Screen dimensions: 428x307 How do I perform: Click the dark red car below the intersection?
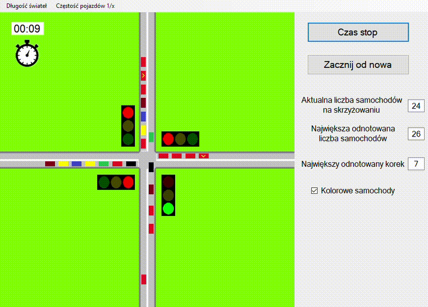tap(151, 189)
